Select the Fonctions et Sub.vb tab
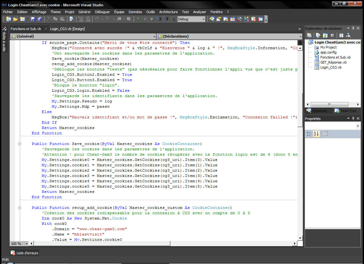 pos(26,29)
